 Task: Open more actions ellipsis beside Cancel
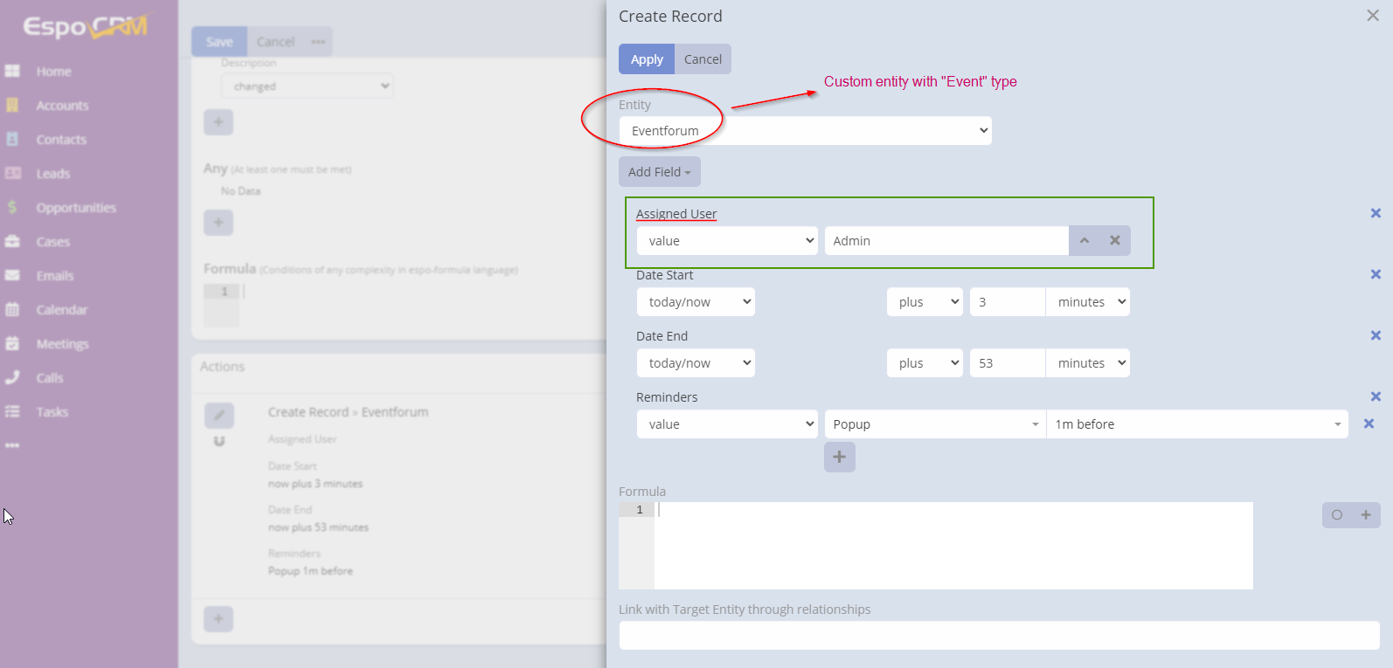pos(318,42)
